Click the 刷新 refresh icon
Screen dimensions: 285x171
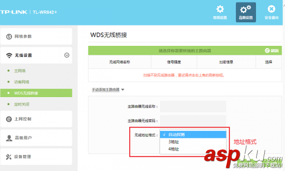coord(267,51)
